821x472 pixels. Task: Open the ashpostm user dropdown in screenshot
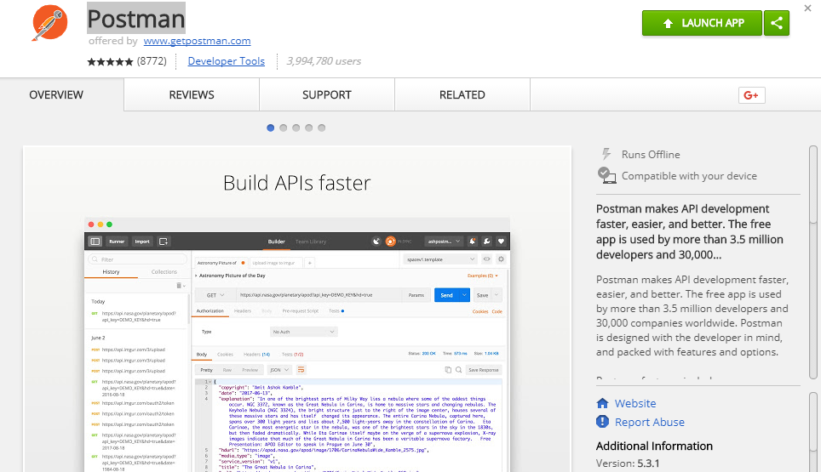coord(444,242)
